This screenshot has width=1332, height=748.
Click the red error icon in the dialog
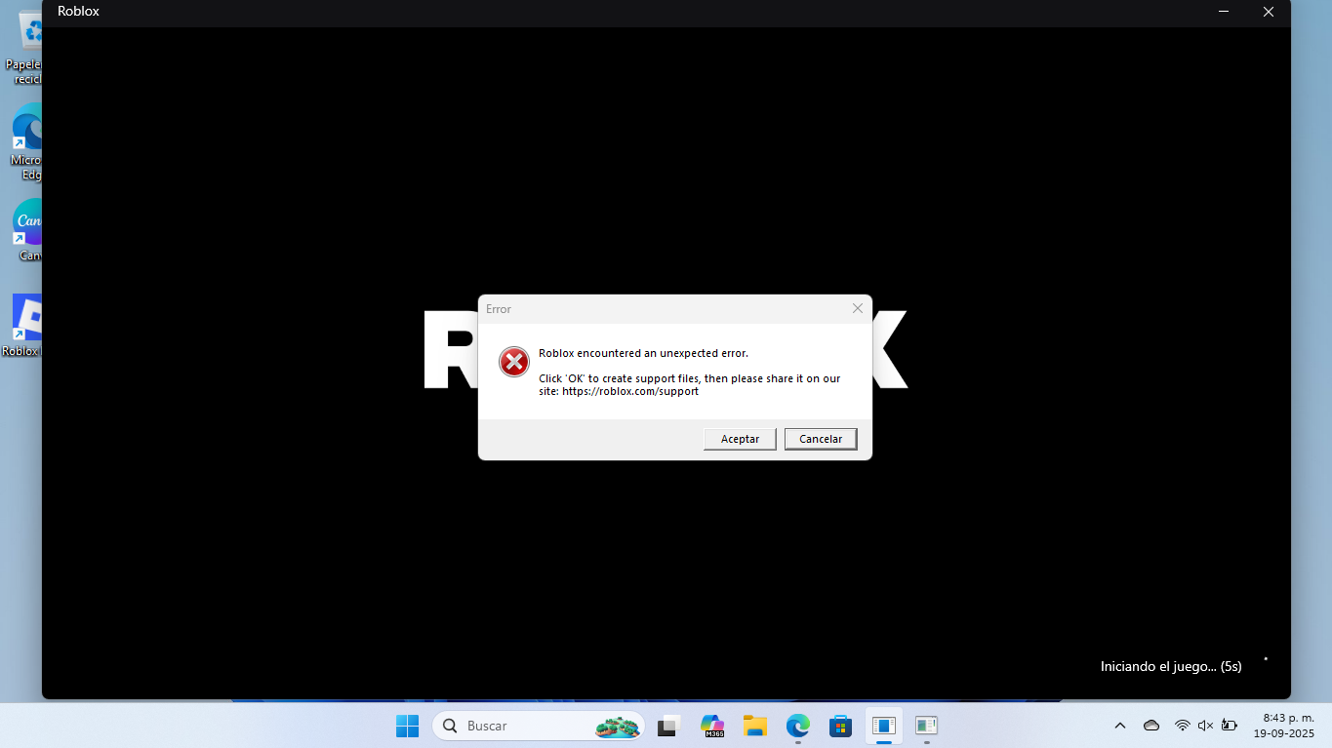pos(514,362)
